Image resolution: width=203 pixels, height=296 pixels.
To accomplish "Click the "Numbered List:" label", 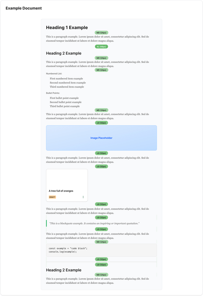I will coord(54,74).
